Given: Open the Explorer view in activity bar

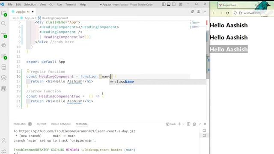Looking at the screenshot, I should (4, 13).
